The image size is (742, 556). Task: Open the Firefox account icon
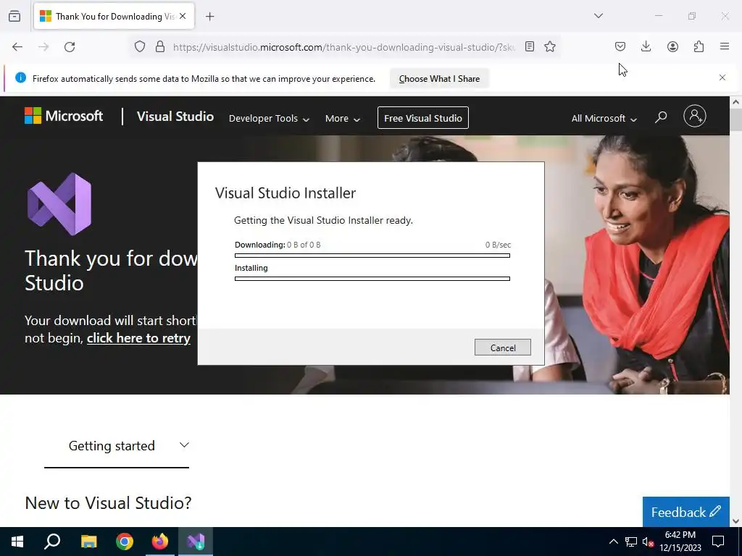click(672, 46)
